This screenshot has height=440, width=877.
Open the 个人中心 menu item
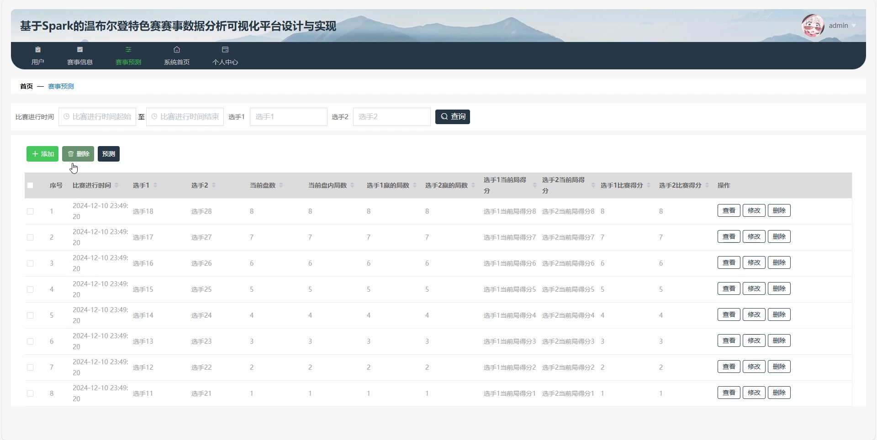coord(225,56)
